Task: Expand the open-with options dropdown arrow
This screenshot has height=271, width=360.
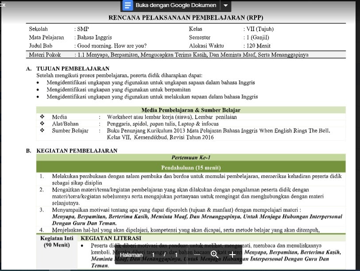Action: pos(225,6)
